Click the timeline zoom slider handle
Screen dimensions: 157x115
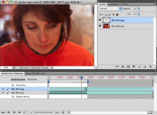click(x=35, y=112)
